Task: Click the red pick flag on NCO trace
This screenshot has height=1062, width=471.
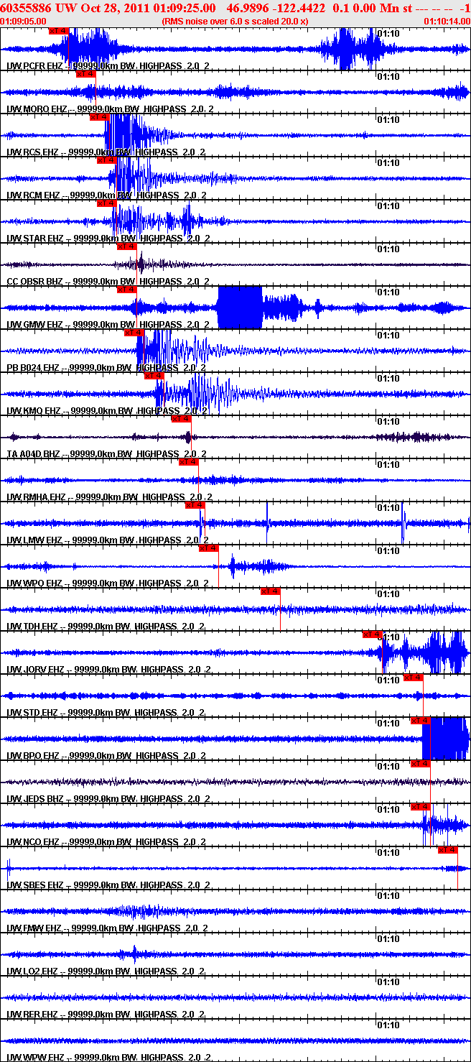Action: coord(420,807)
